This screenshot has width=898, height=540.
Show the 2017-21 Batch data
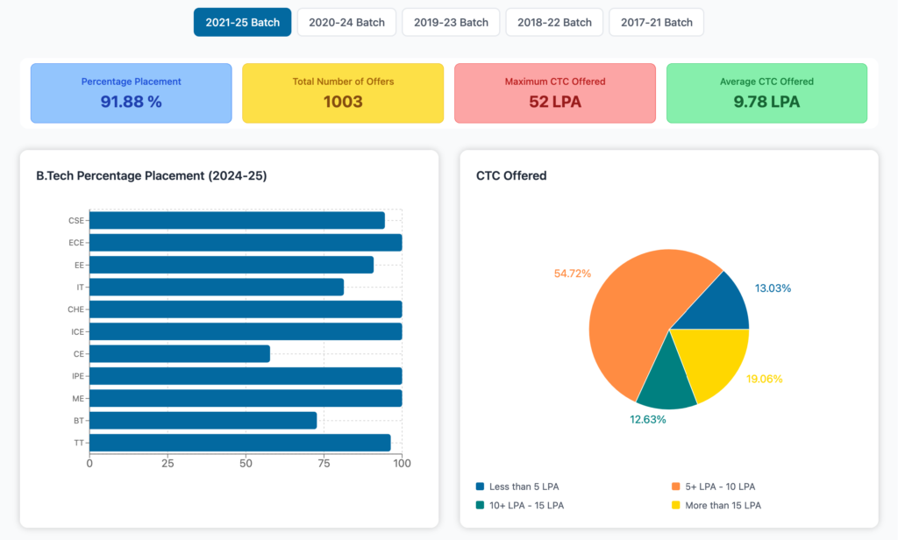coord(656,22)
